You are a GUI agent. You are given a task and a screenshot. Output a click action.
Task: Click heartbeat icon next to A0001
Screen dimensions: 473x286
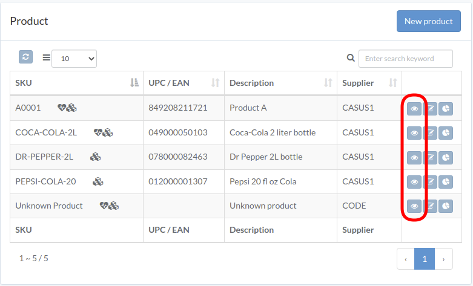62,108
